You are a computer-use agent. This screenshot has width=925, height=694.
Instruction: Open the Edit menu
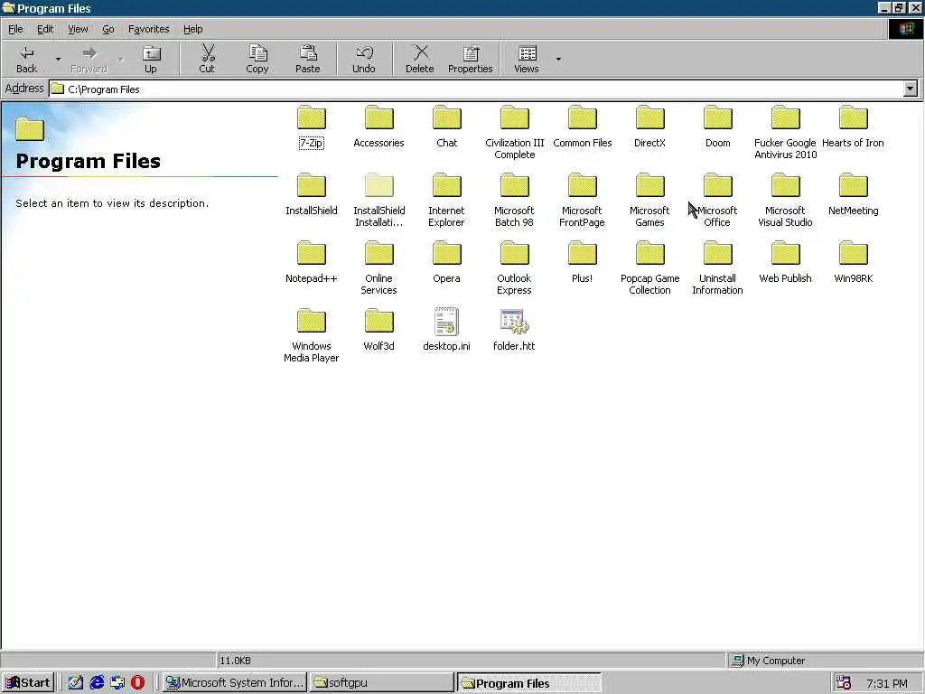[45, 29]
